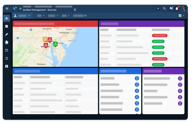The image size is (192, 123).
Task: Open the layout grid dropdown
Action: tap(181, 16)
